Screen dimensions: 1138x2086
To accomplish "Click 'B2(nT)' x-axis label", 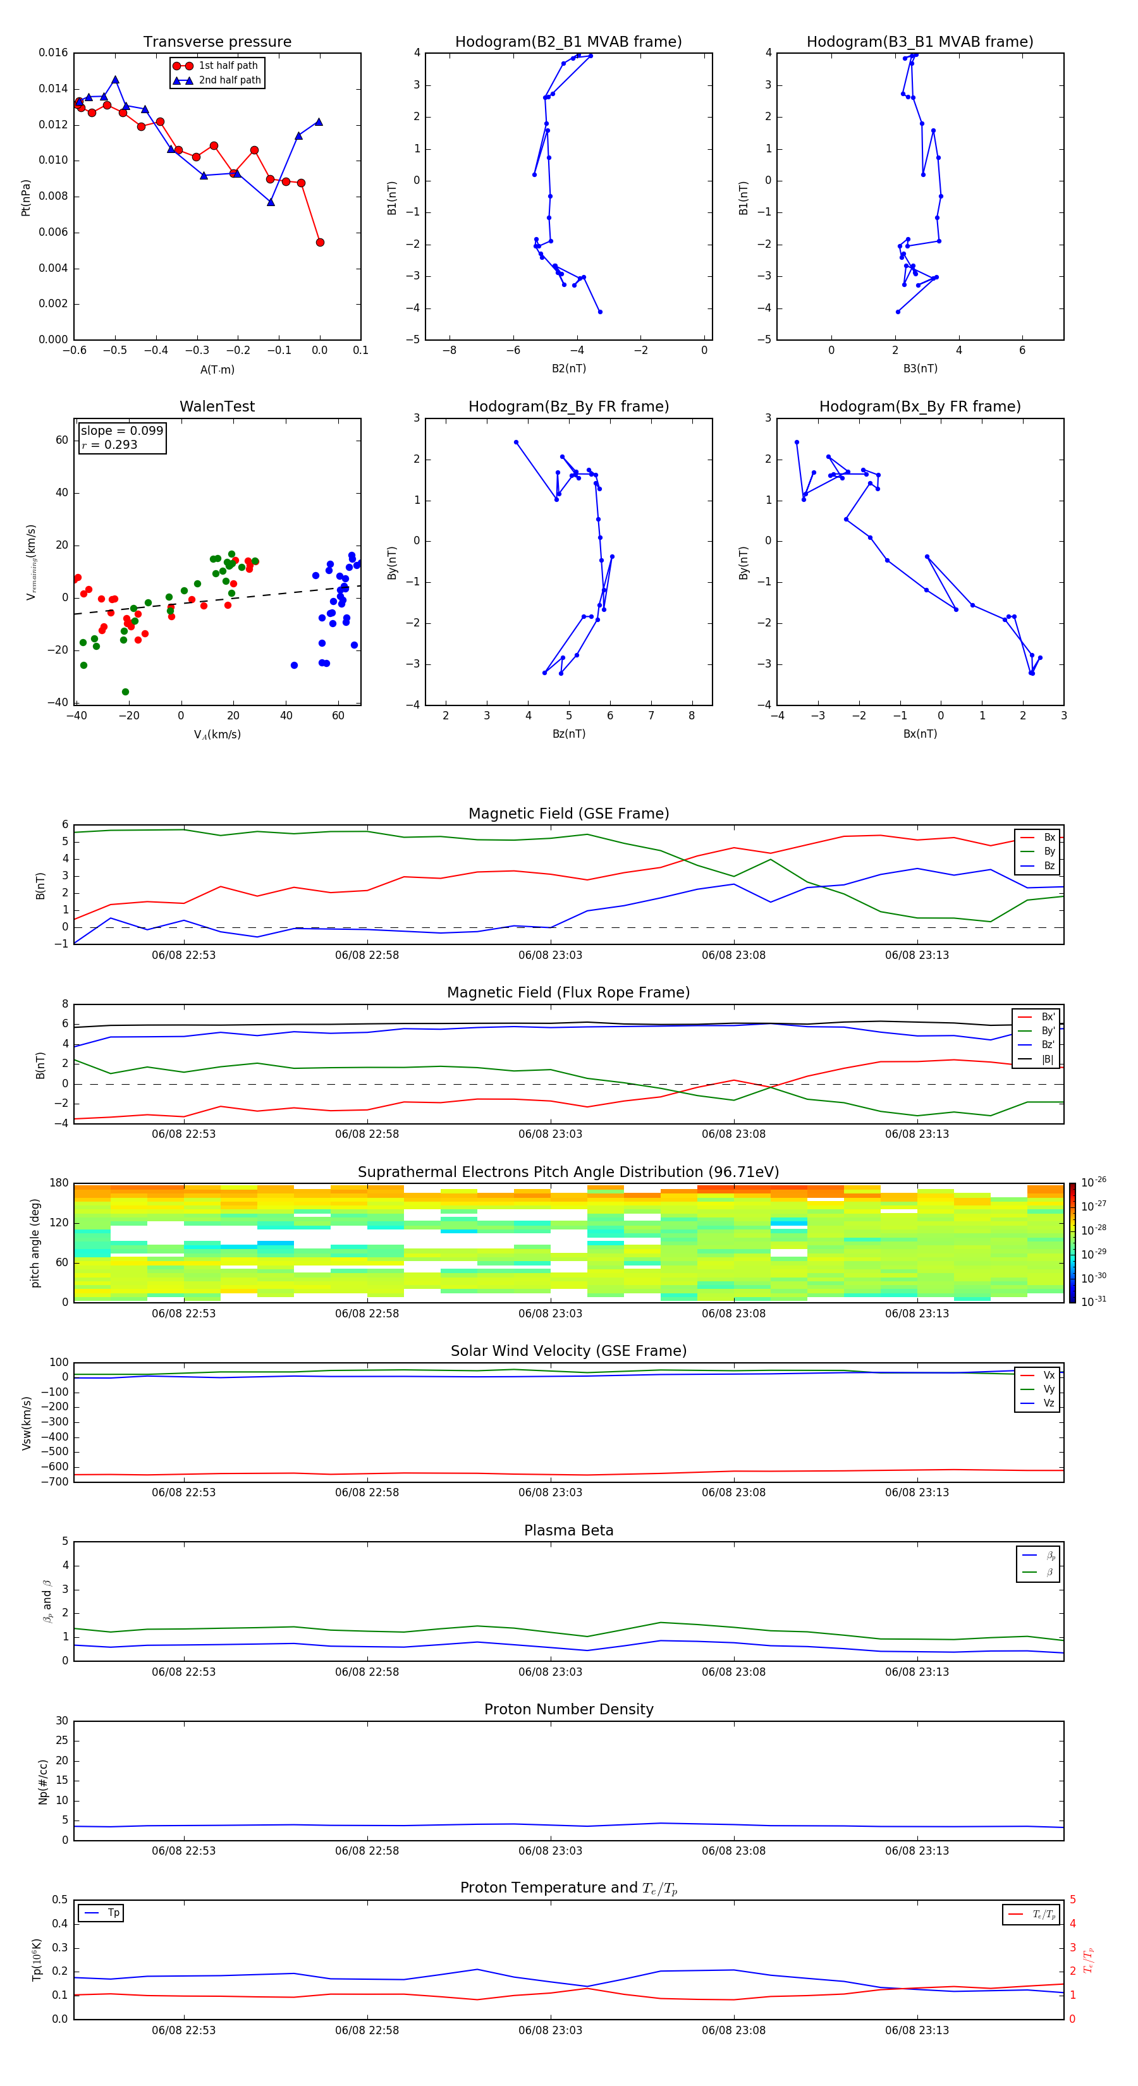I will point(568,369).
